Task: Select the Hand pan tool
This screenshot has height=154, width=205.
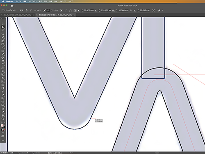Action: pos(3,115)
